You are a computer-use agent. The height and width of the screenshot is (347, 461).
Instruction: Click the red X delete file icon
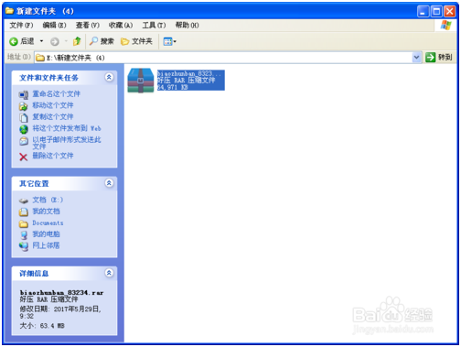[24, 157]
